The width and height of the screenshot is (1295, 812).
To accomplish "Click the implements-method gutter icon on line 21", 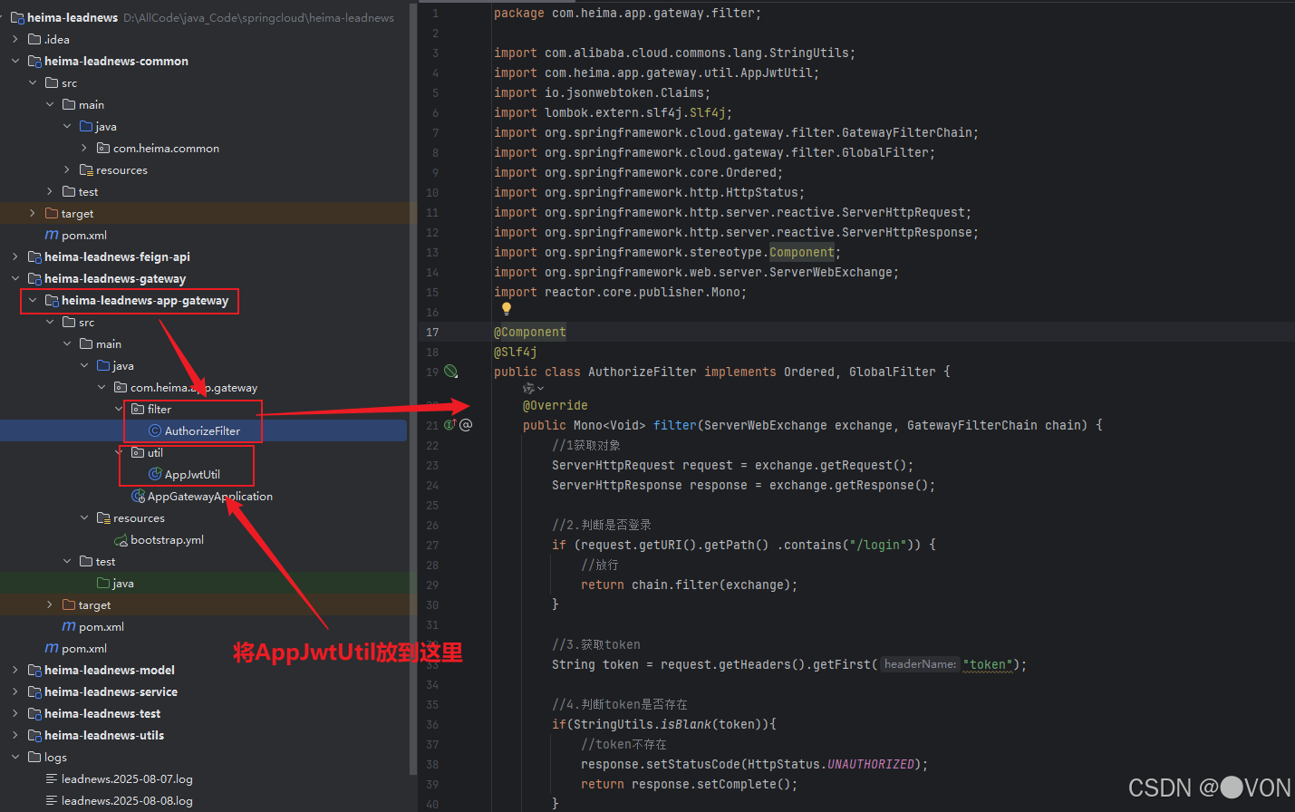I will pyautogui.click(x=449, y=425).
